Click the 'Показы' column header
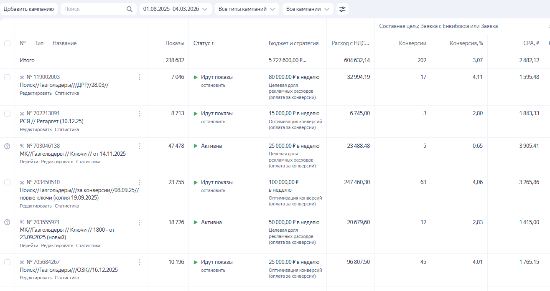The height and width of the screenshot is (291, 550). [x=174, y=43]
